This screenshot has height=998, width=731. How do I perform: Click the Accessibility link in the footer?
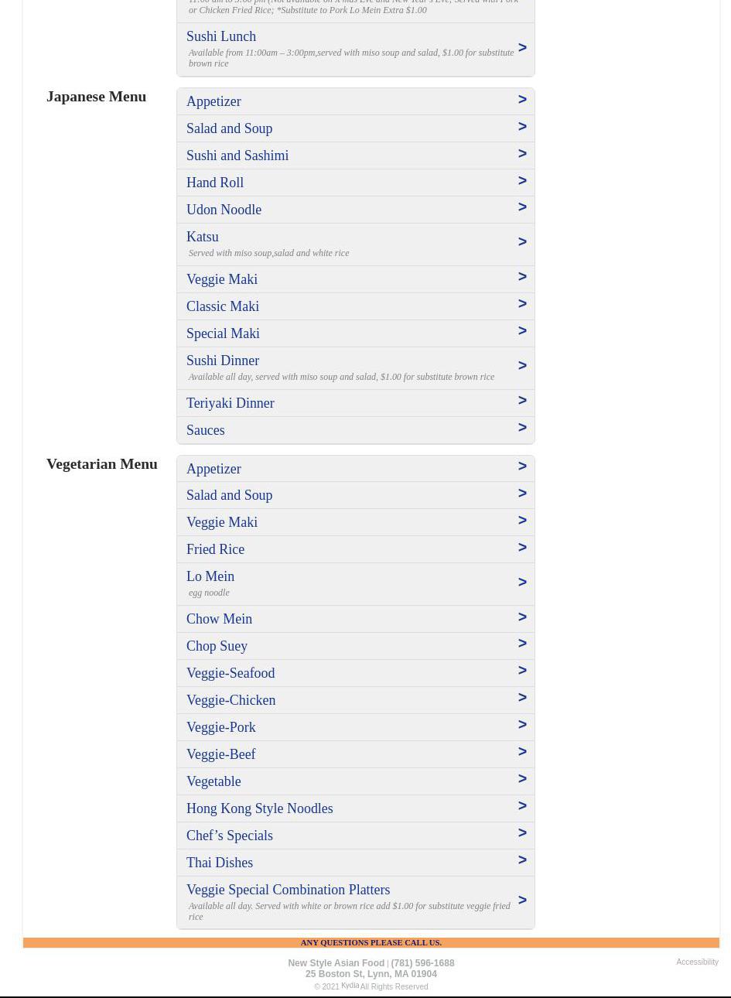click(x=697, y=962)
